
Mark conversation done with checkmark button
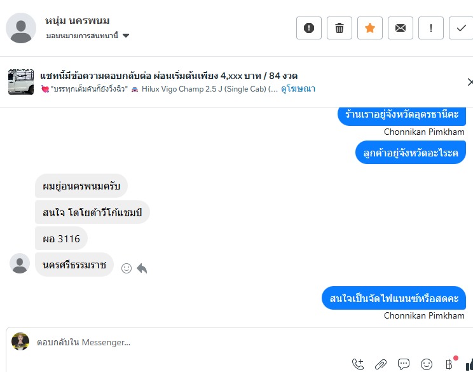pos(461,28)
